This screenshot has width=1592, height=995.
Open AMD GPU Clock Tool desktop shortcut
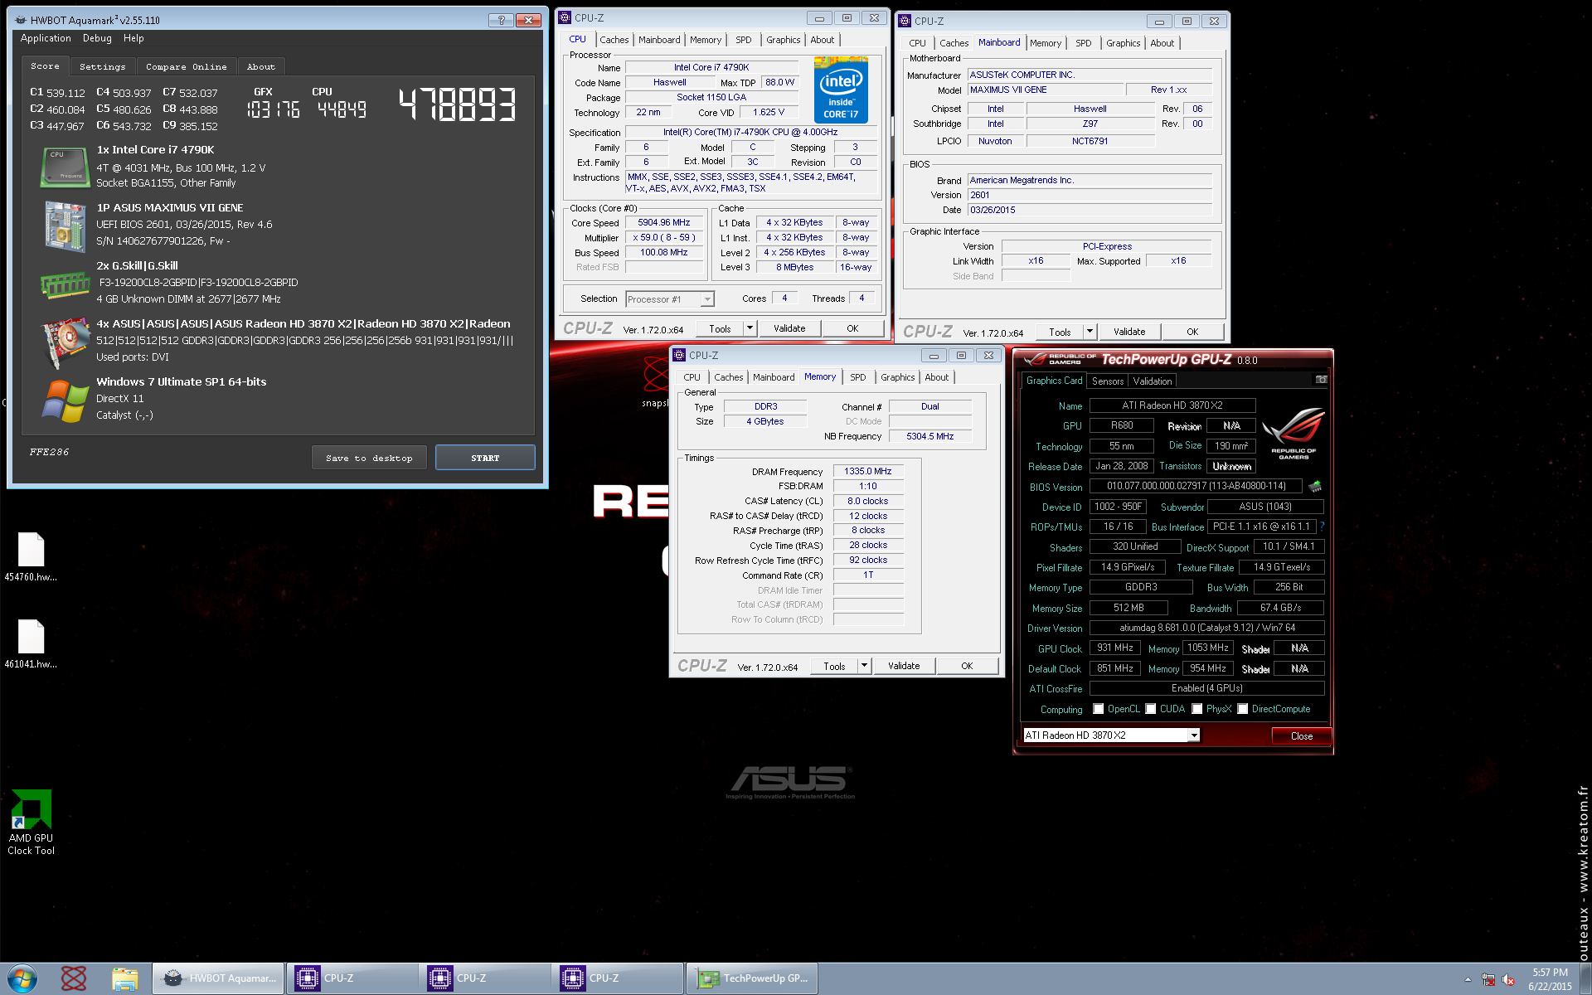(x=31, y=823)
